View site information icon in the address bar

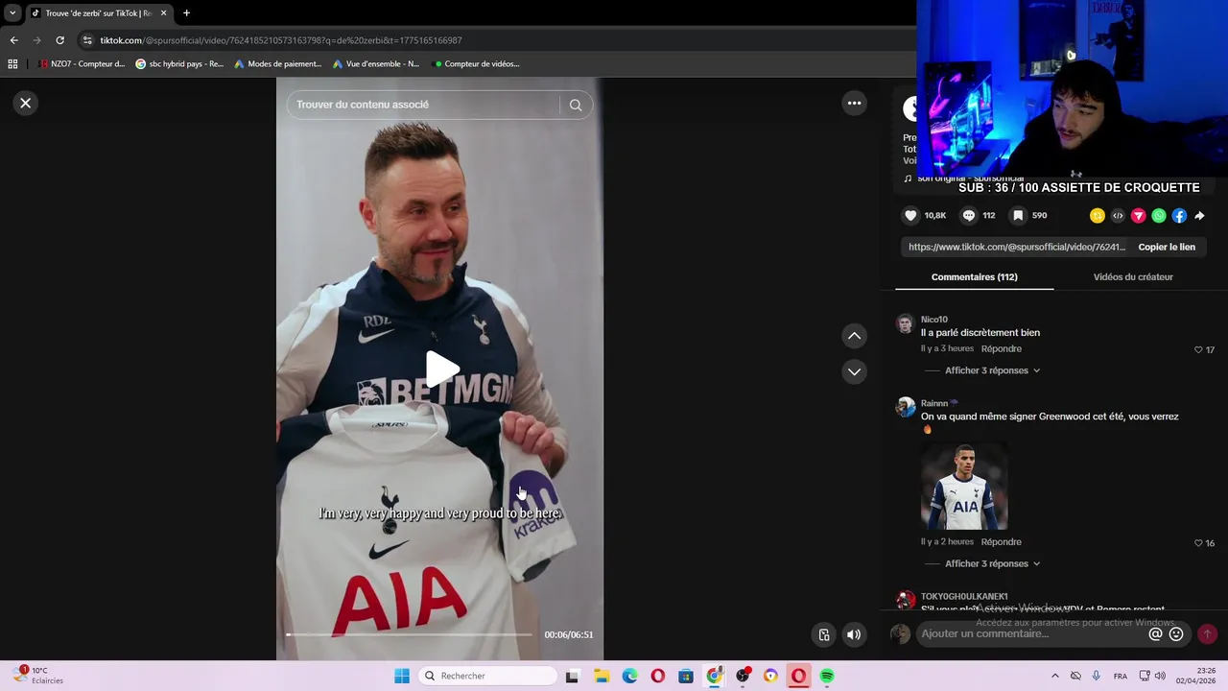coord(87,40)
